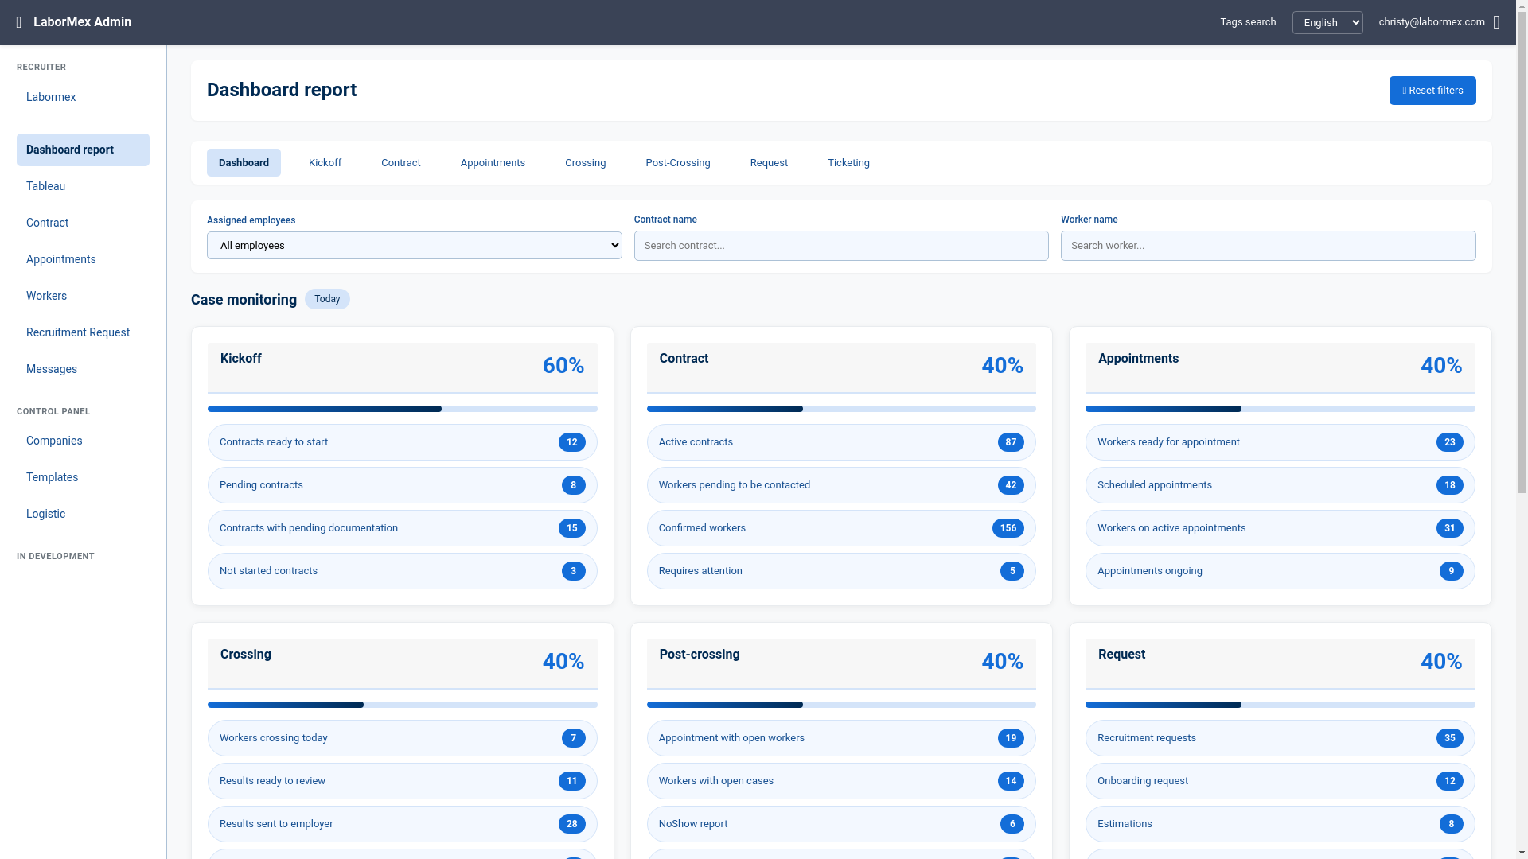Click the Reset filters button
This screenshot has height=859, width=1528.
(1432, 91)
